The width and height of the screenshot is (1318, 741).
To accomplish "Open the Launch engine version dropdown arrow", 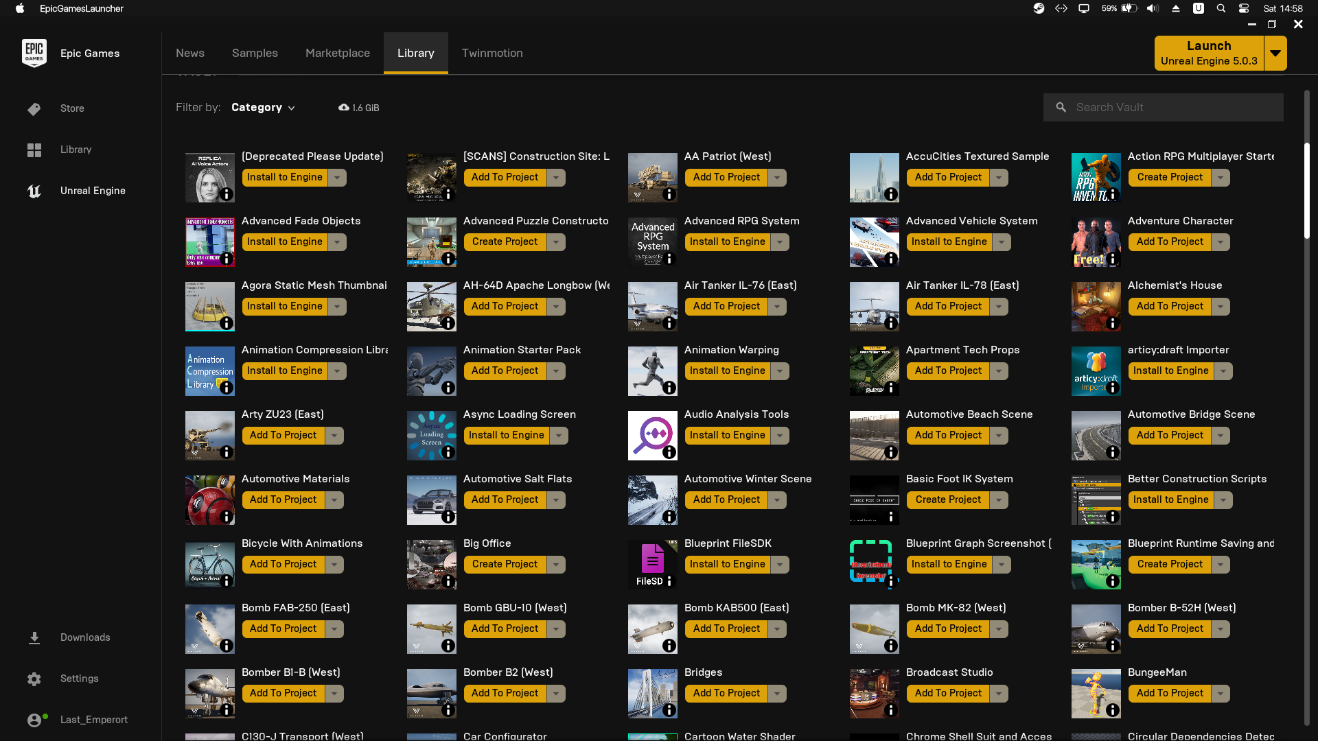I will [x=1275, y=54].
